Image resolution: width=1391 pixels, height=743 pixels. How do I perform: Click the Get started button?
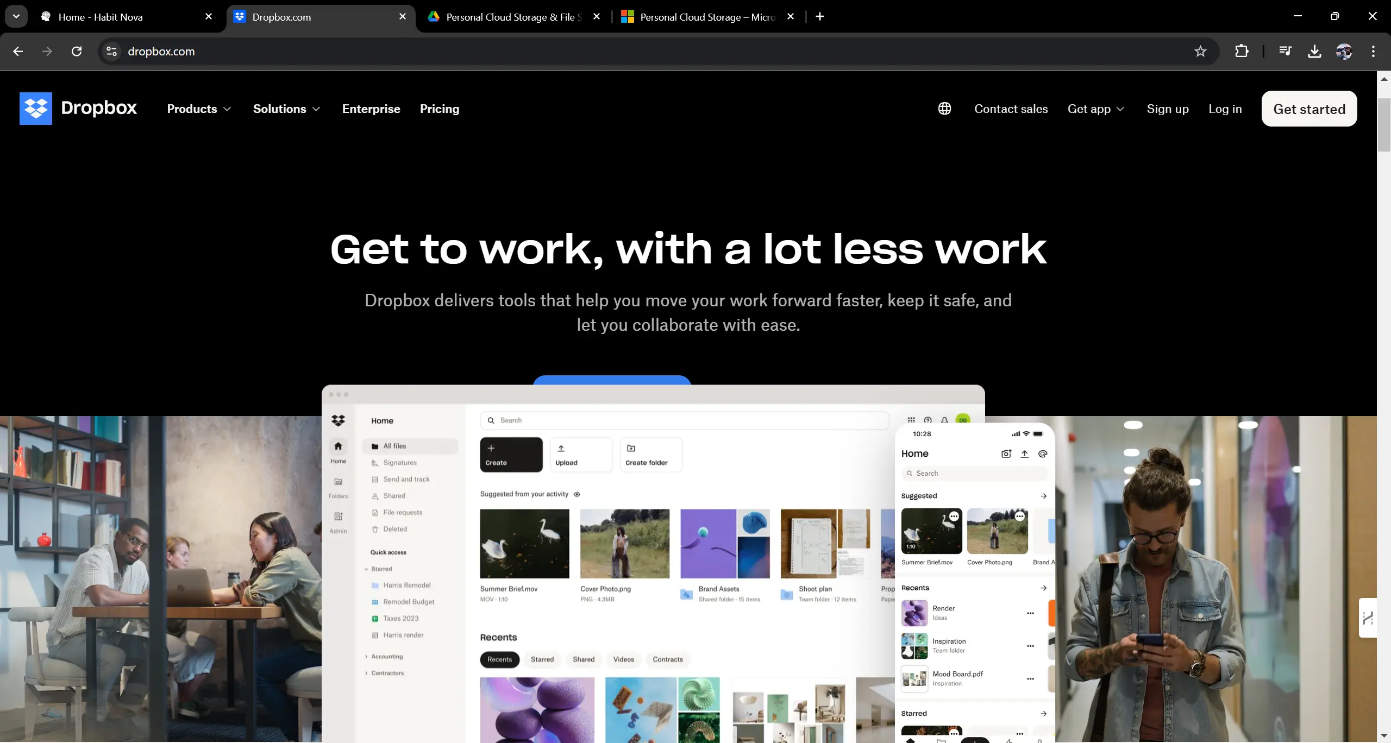[1309, 109]
